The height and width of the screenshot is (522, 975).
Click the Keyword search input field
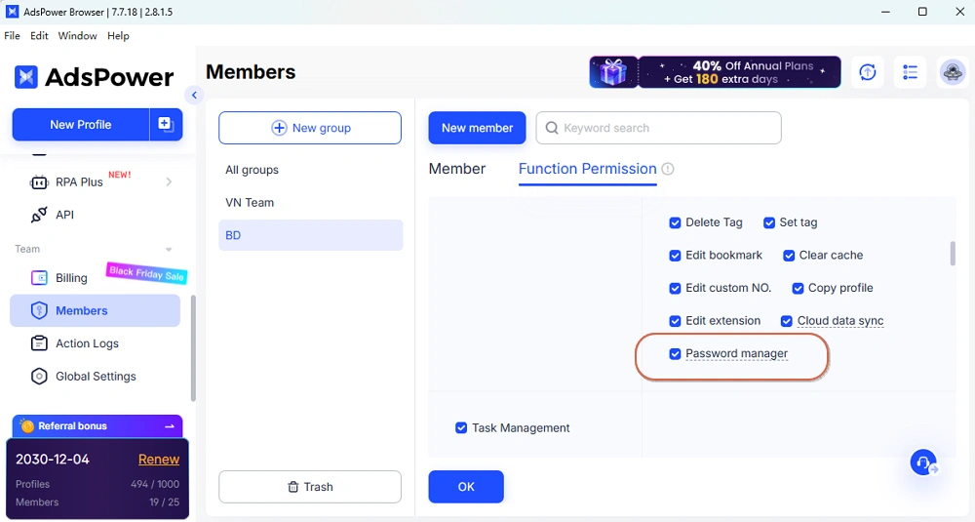coord(658,128)
